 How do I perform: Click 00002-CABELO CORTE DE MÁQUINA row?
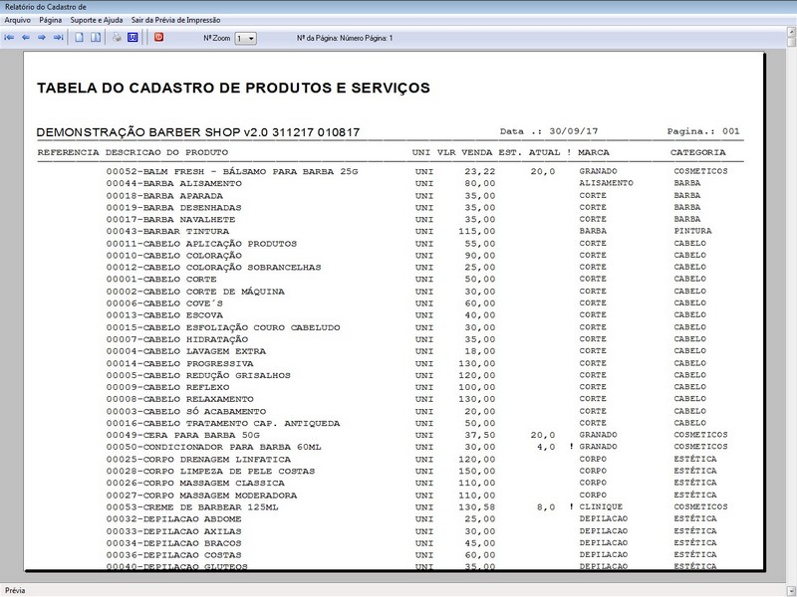pos(406,292)
